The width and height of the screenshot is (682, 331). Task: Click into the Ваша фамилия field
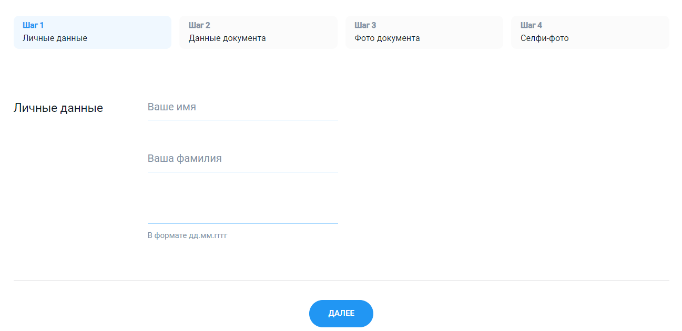coord(242,159)
